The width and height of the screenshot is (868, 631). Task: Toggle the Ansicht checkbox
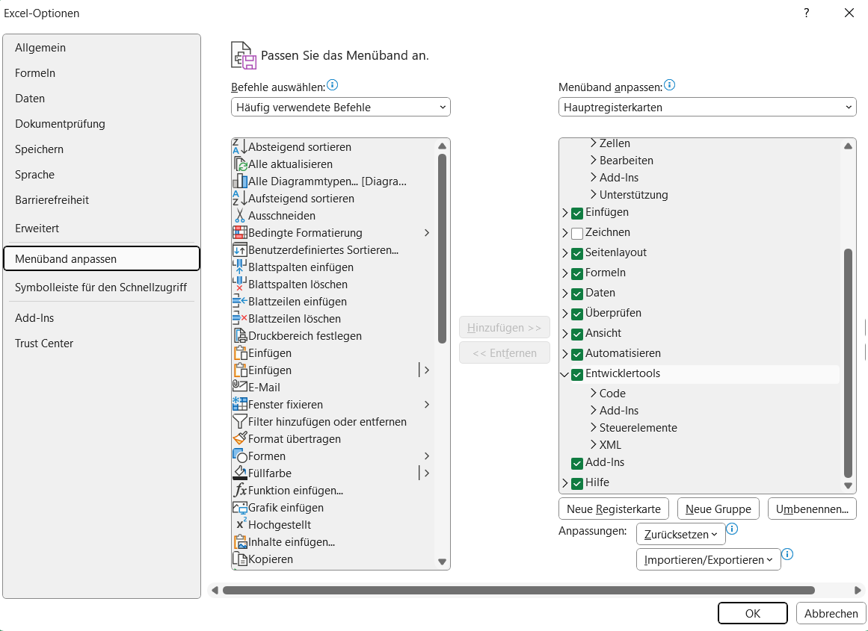(577, 334)
